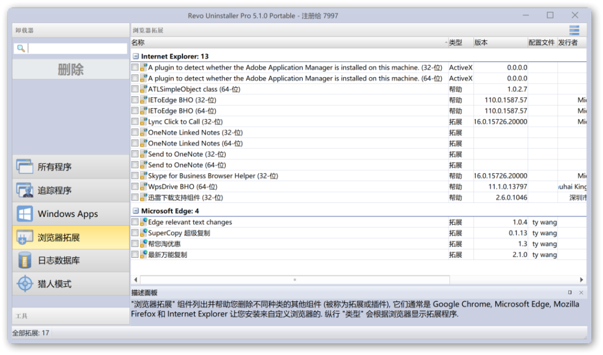Screen dimensions: 603x355
Task: Open the 追踪程序 section icon
Action: tap(25, 190)
